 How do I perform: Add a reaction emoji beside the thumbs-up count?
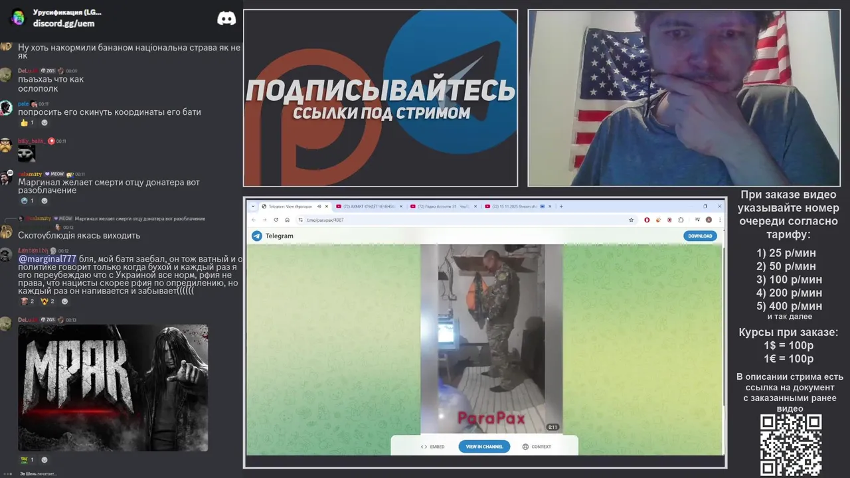click(44, 123)
